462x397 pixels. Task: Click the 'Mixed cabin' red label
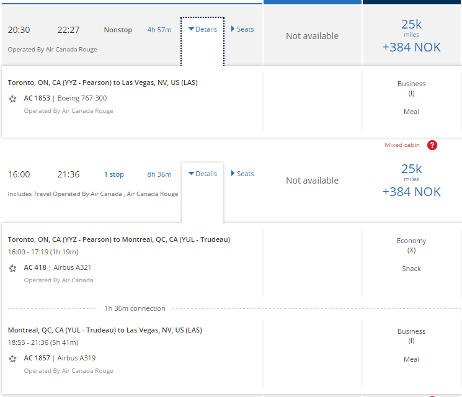point(402,145)
